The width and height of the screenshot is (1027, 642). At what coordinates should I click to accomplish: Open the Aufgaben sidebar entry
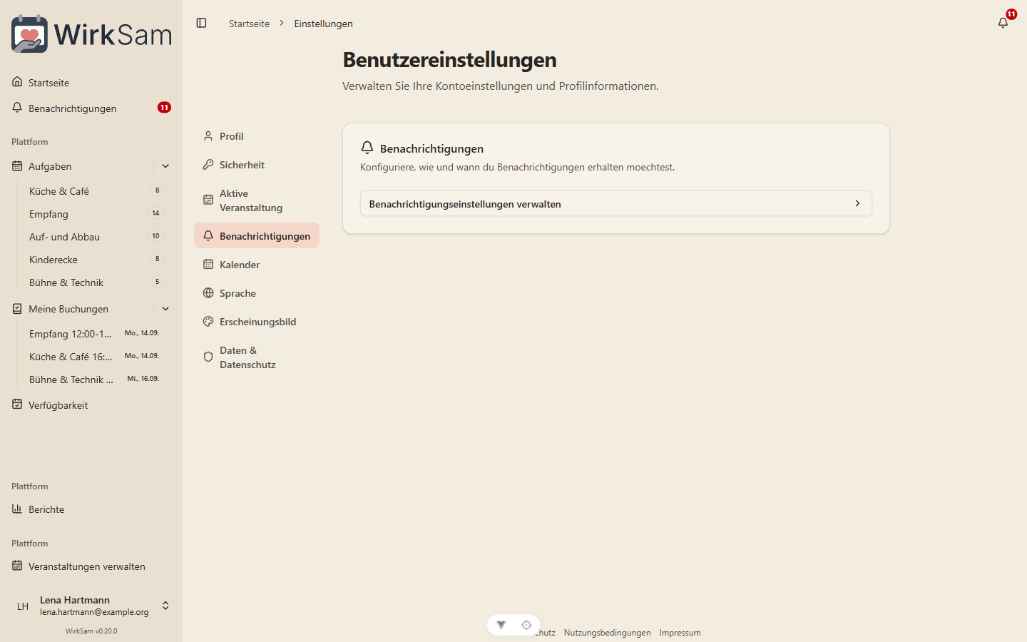coord(78,166)
